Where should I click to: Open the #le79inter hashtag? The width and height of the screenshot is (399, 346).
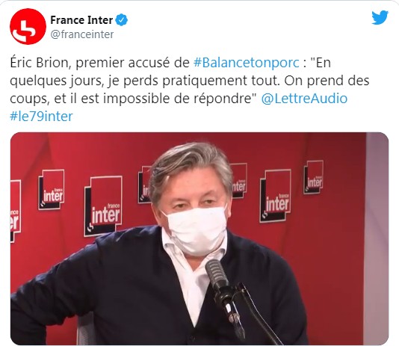[41, 117]
